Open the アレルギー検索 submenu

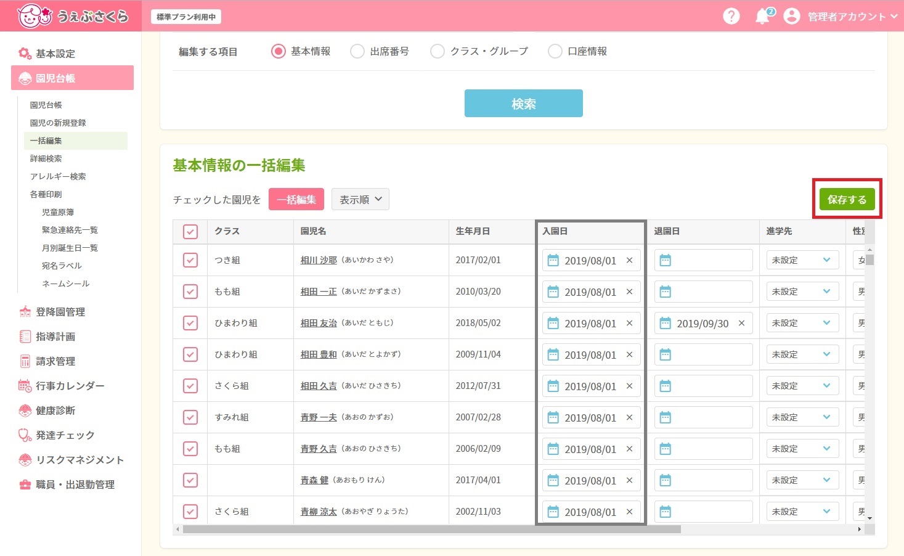tap(58, 176)
